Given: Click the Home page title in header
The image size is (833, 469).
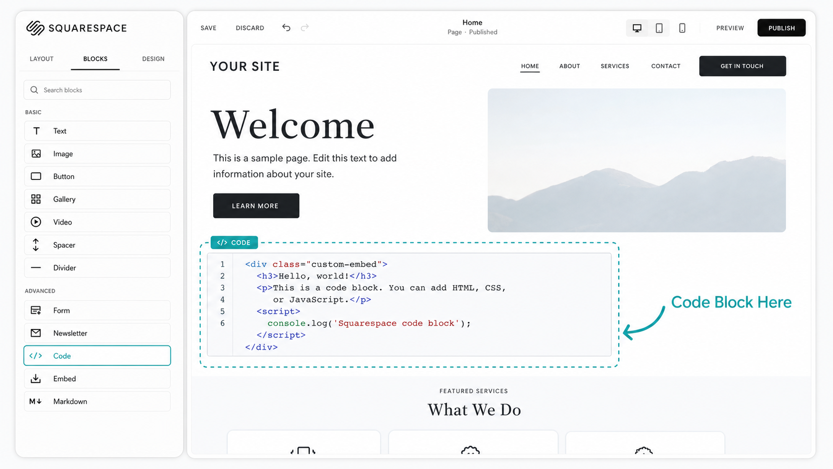Looking at the screenshot, I should pyautogui.click(x=472, y=22).
